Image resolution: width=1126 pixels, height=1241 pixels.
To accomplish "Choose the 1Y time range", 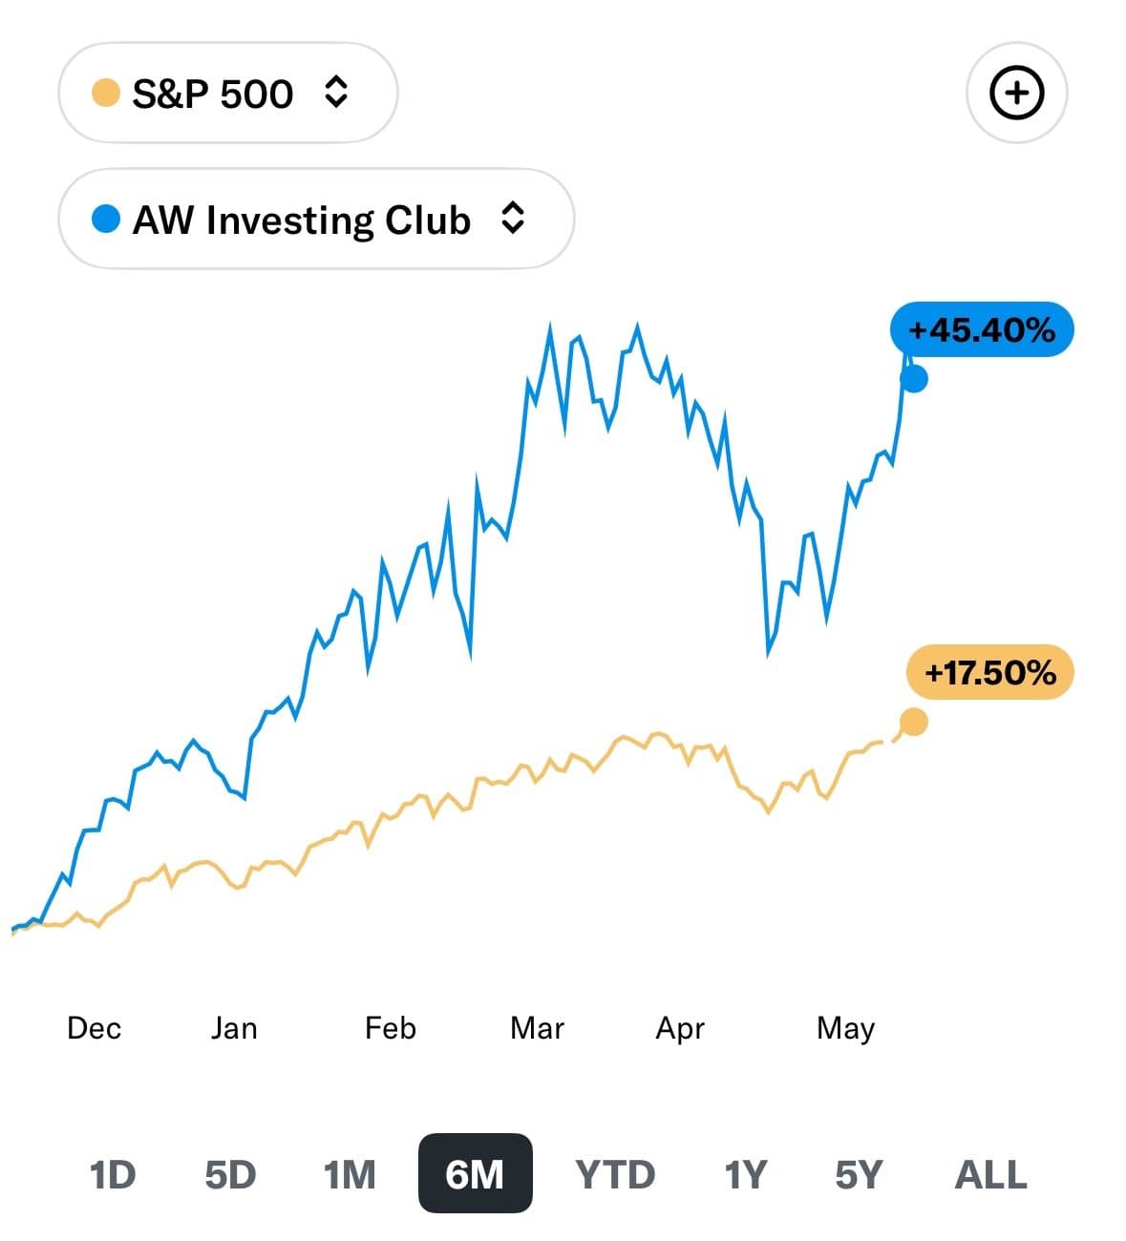I will (x=745, y=1174).
